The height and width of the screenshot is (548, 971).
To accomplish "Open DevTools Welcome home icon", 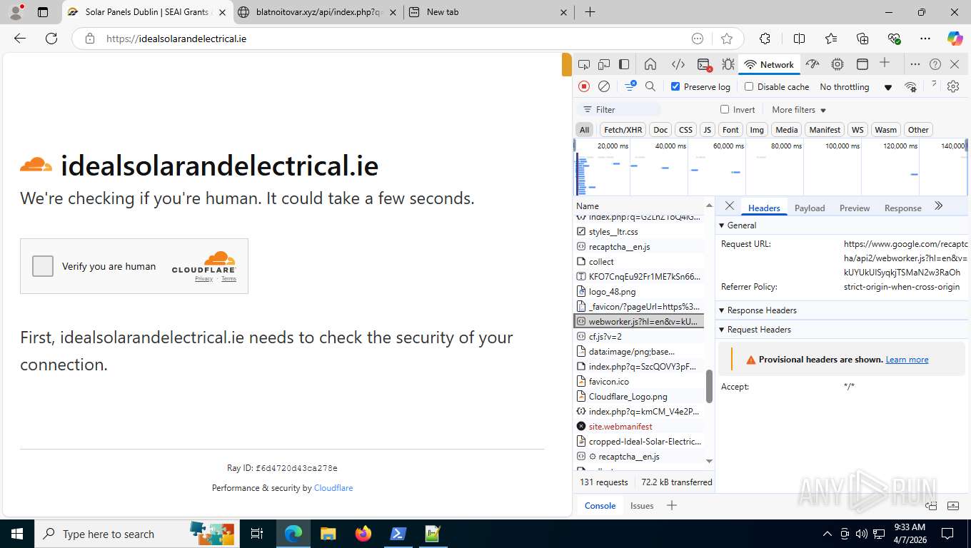I will pos(650,64).
